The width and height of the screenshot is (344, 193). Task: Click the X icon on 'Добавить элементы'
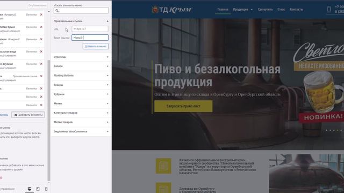pyautogui.click(x=16, y=115)
